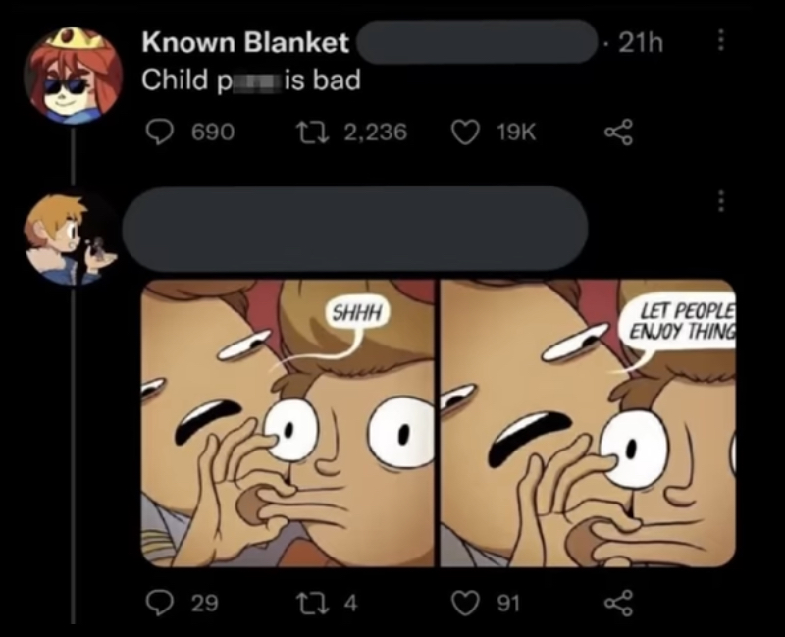Open the SHHH comic panel image
This screenshot has width=785, height=637.
coord(287,424)
